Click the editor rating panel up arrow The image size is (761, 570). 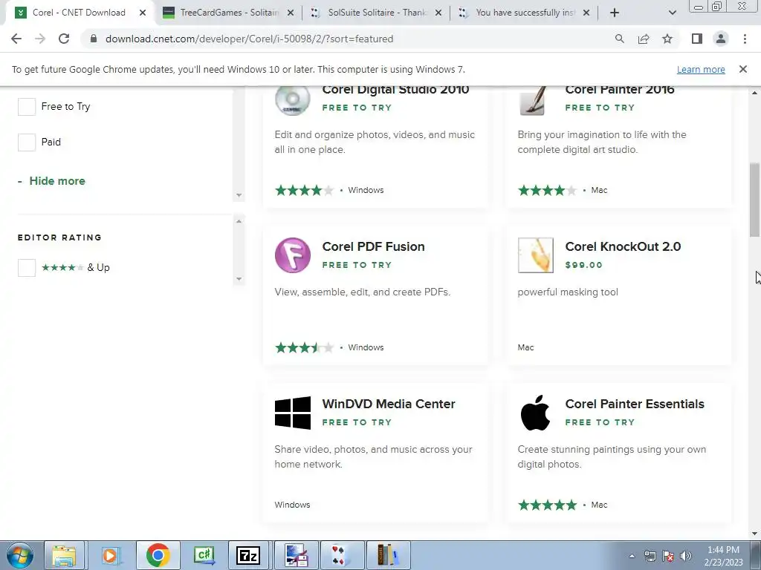pos(239,221)
